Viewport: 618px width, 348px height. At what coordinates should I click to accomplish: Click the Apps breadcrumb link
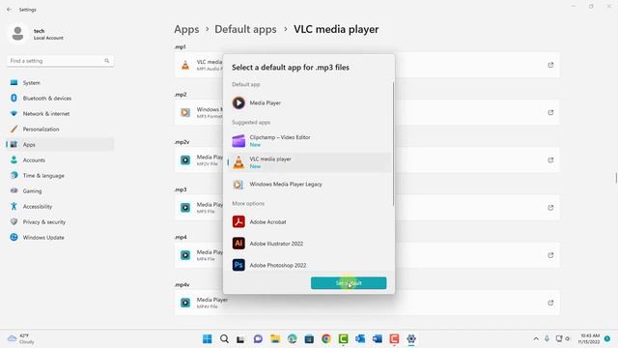point(186,29)
